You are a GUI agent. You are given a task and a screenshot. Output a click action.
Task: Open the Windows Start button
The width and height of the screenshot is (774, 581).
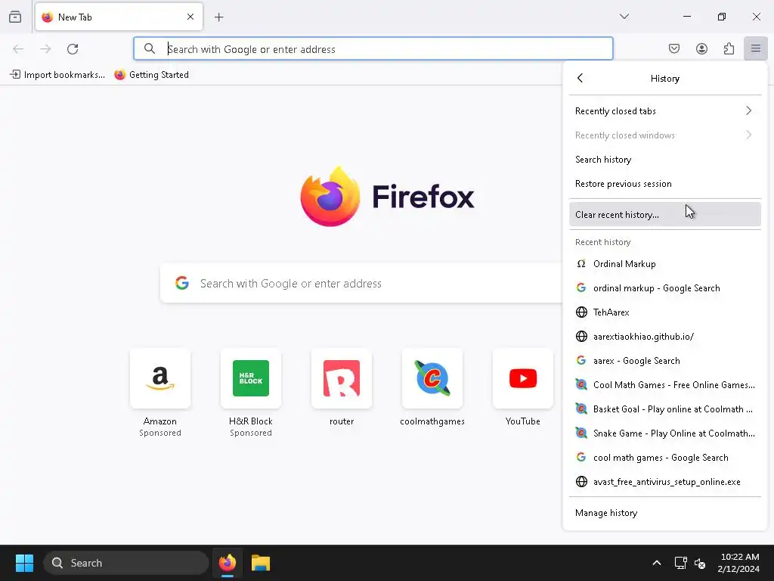click(24, 563)
